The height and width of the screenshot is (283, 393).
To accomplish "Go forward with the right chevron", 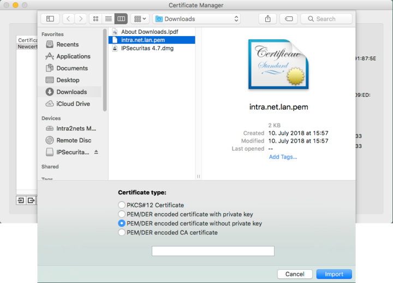I will tap(80, 19).
